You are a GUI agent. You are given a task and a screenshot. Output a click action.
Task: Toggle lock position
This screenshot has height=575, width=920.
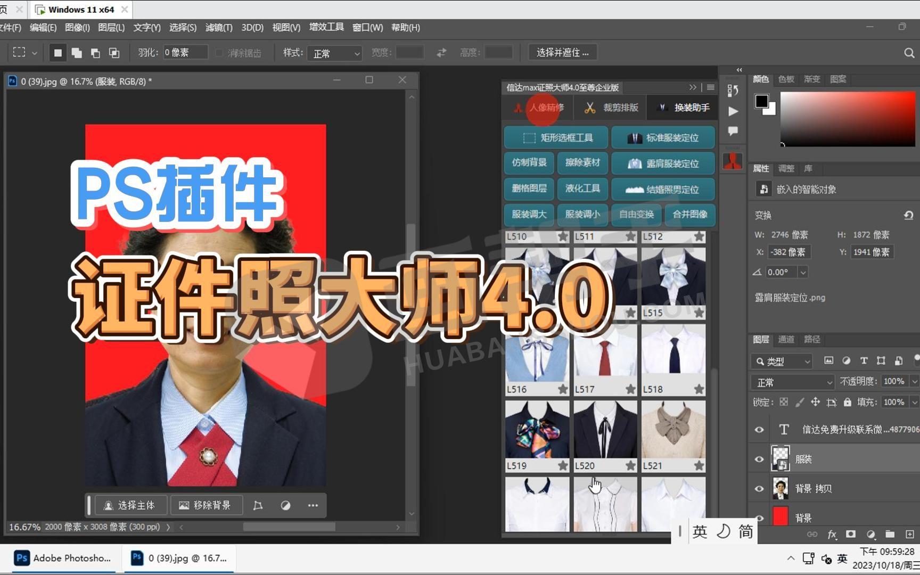tap(815, 402)
